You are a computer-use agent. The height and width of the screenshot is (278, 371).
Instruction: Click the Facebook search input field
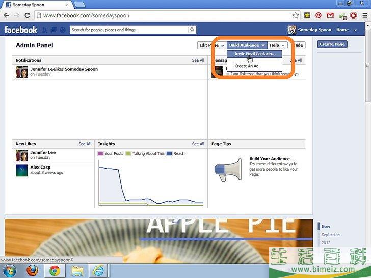129,30
